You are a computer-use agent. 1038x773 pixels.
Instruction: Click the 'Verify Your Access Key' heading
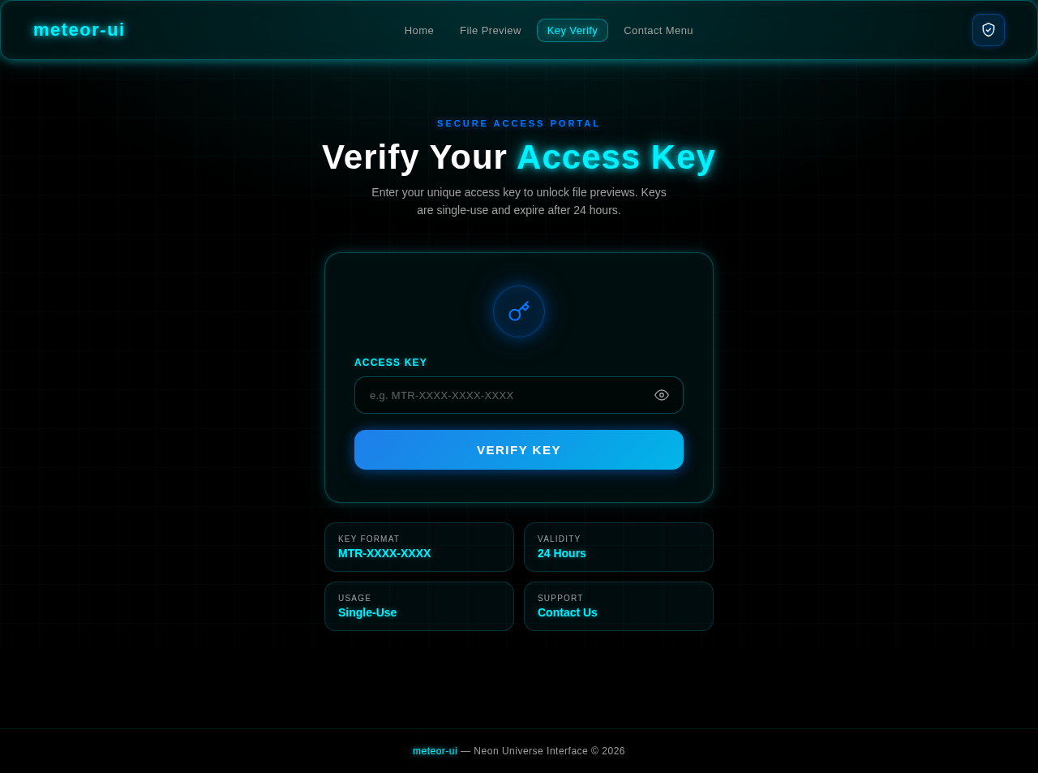(x=519, y=157)
